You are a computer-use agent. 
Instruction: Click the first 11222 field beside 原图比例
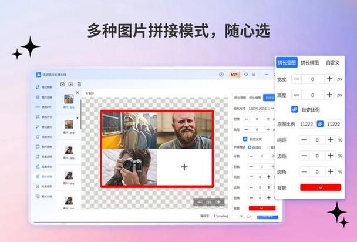click(307, 124)
